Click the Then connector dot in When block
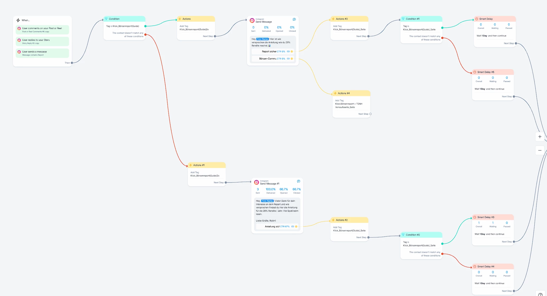The image size is (547, 296). (72, 63)
